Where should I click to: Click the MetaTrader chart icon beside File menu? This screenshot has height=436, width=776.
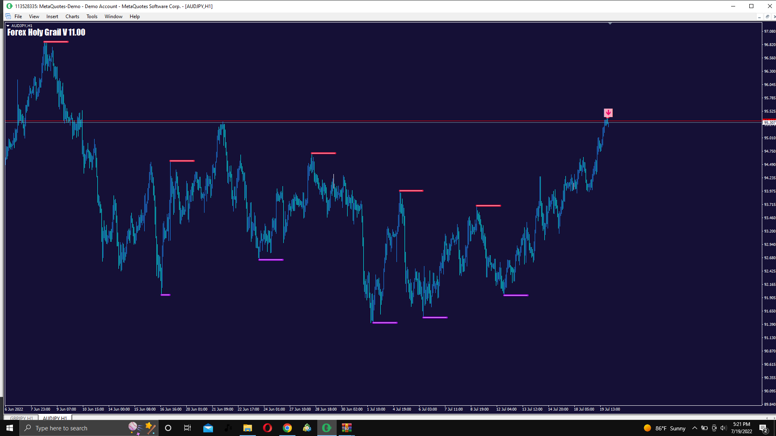(8, 17)
